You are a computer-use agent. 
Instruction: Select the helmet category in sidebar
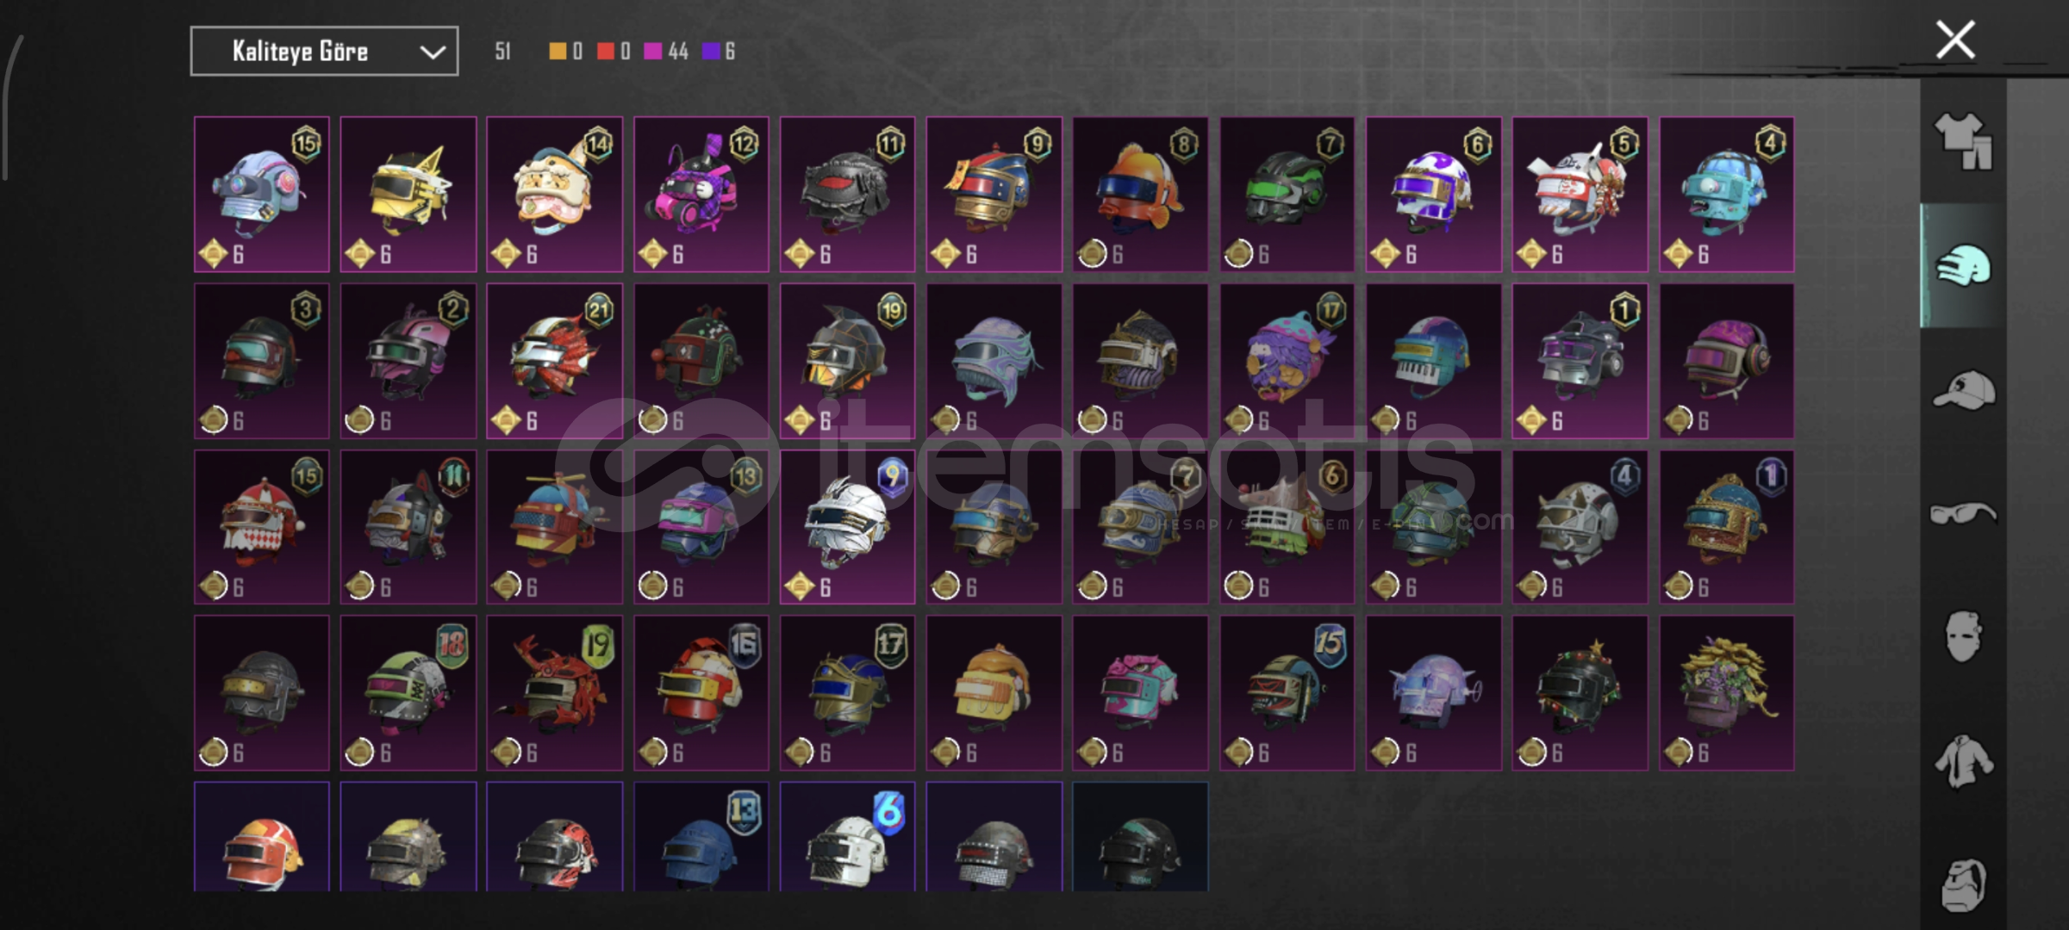coord(1964,265)
